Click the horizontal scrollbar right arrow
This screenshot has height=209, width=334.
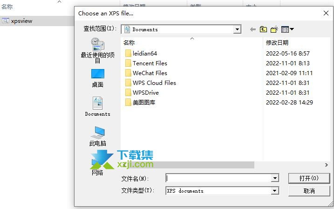pyautogui.click(x=327, y=165)
